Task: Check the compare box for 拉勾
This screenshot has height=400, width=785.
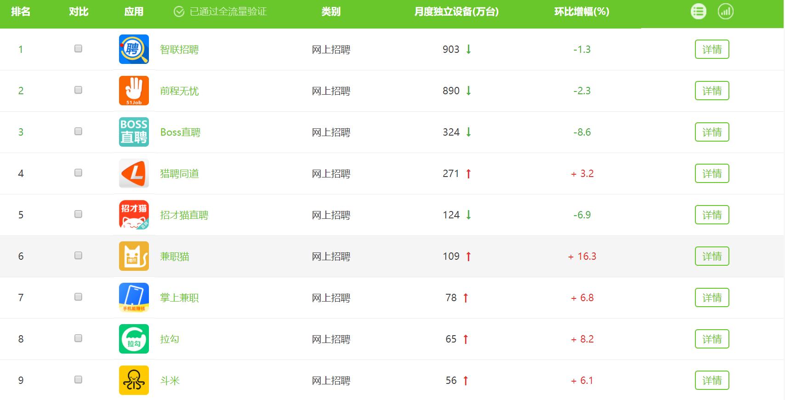Action: pos(78,338)
